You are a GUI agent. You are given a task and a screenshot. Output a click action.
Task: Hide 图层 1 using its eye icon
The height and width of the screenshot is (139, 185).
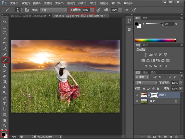click(137, 95)
